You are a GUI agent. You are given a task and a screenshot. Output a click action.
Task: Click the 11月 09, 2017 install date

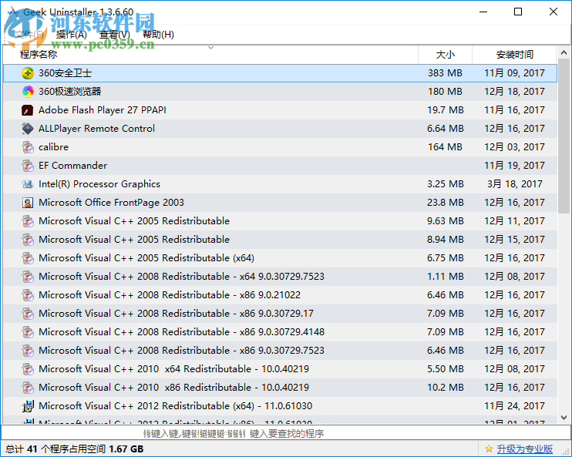tap(514, 73)
